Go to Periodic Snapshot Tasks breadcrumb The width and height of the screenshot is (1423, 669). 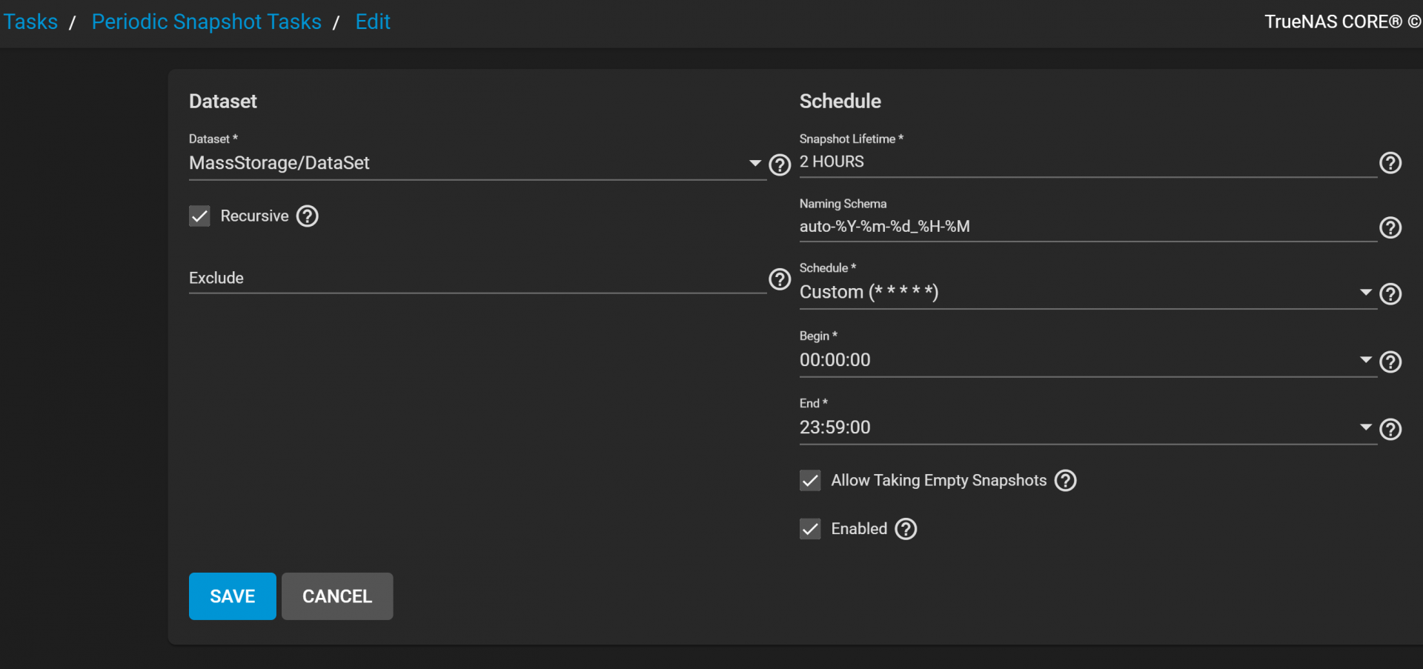click(x=207, y=21)
